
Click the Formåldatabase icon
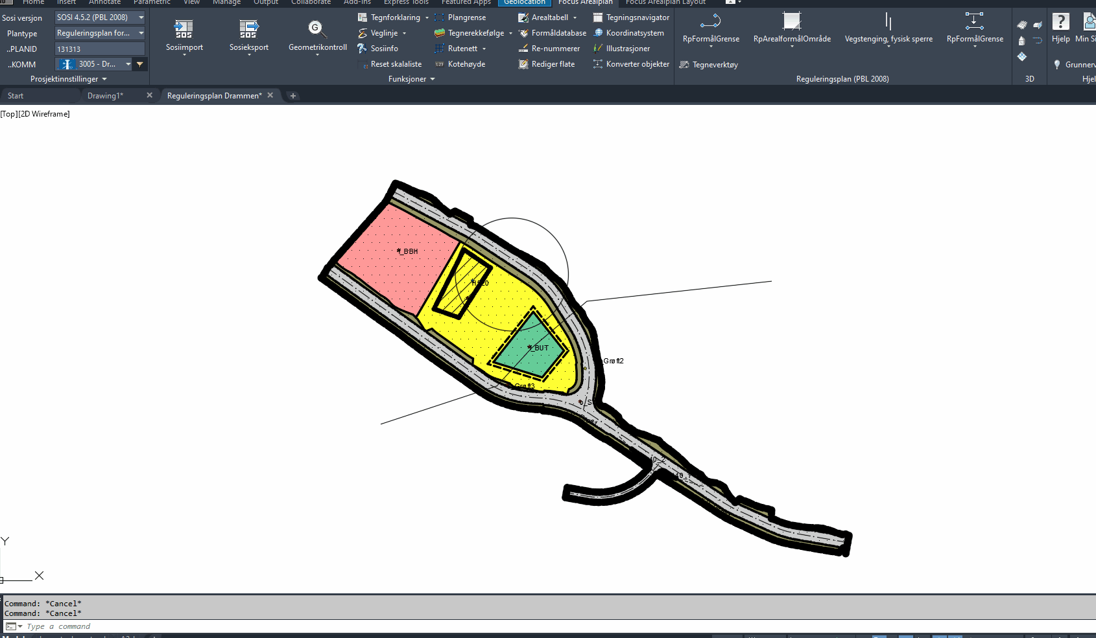pos(523,33)
